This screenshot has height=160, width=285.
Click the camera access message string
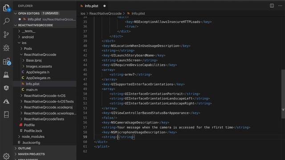tap(175, 128)
